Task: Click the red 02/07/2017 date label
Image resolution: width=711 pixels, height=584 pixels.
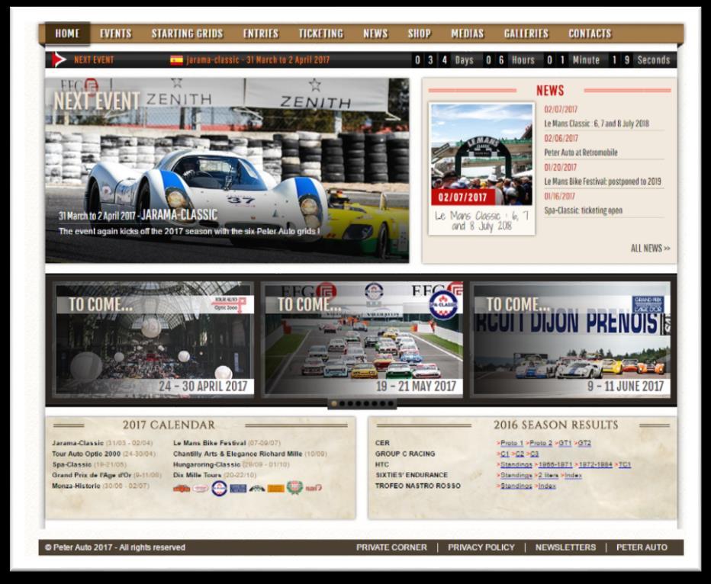Action: (462, 197)
